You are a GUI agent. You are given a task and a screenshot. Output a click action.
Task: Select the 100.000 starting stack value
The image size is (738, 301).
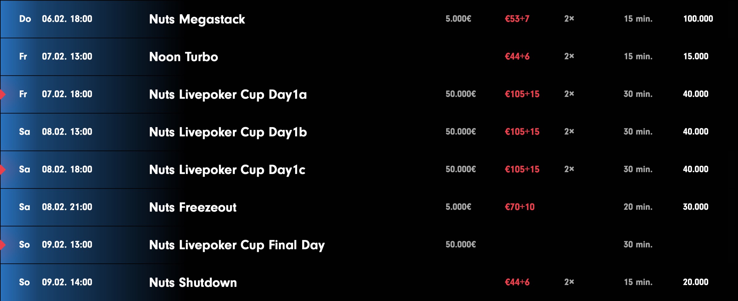tap(698, 19)
